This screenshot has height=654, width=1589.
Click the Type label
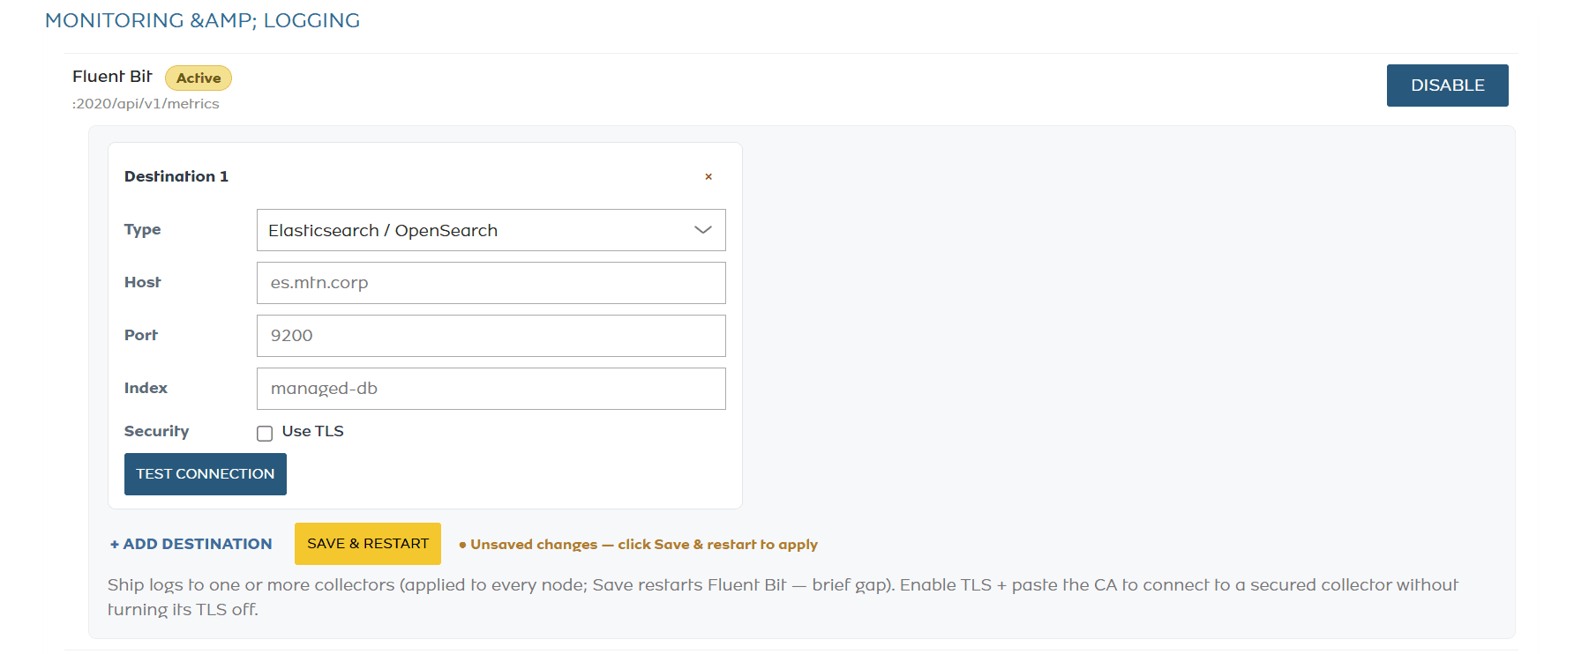(x=143, y=229)
